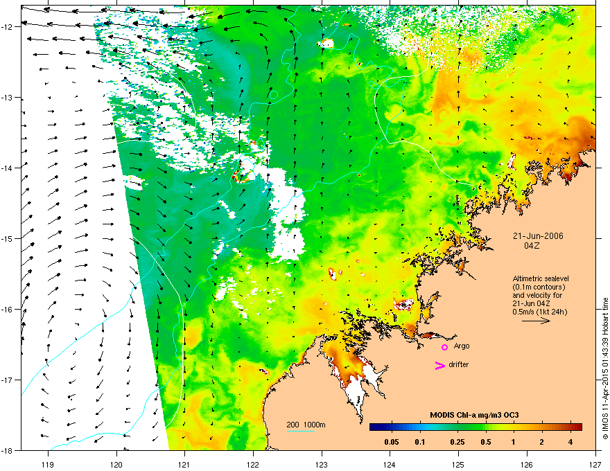Click the '0.25' colorbar value
Image resolution: width=610 pixels, height=471 pixels.
click(458, 442)
